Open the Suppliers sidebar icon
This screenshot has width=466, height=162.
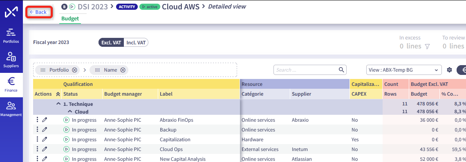(11, 60)
